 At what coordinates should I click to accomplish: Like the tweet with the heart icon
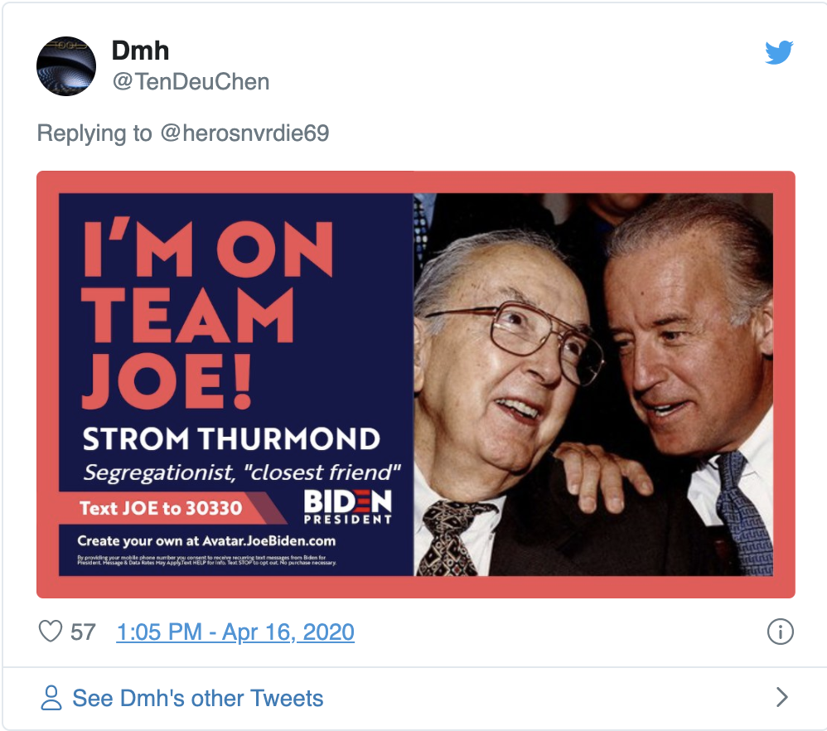click(51, 632)
